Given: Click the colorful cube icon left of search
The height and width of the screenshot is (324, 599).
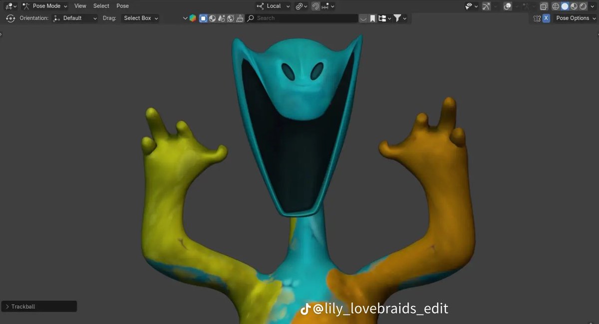Looking at the screenshot, I should coord(193,18).
